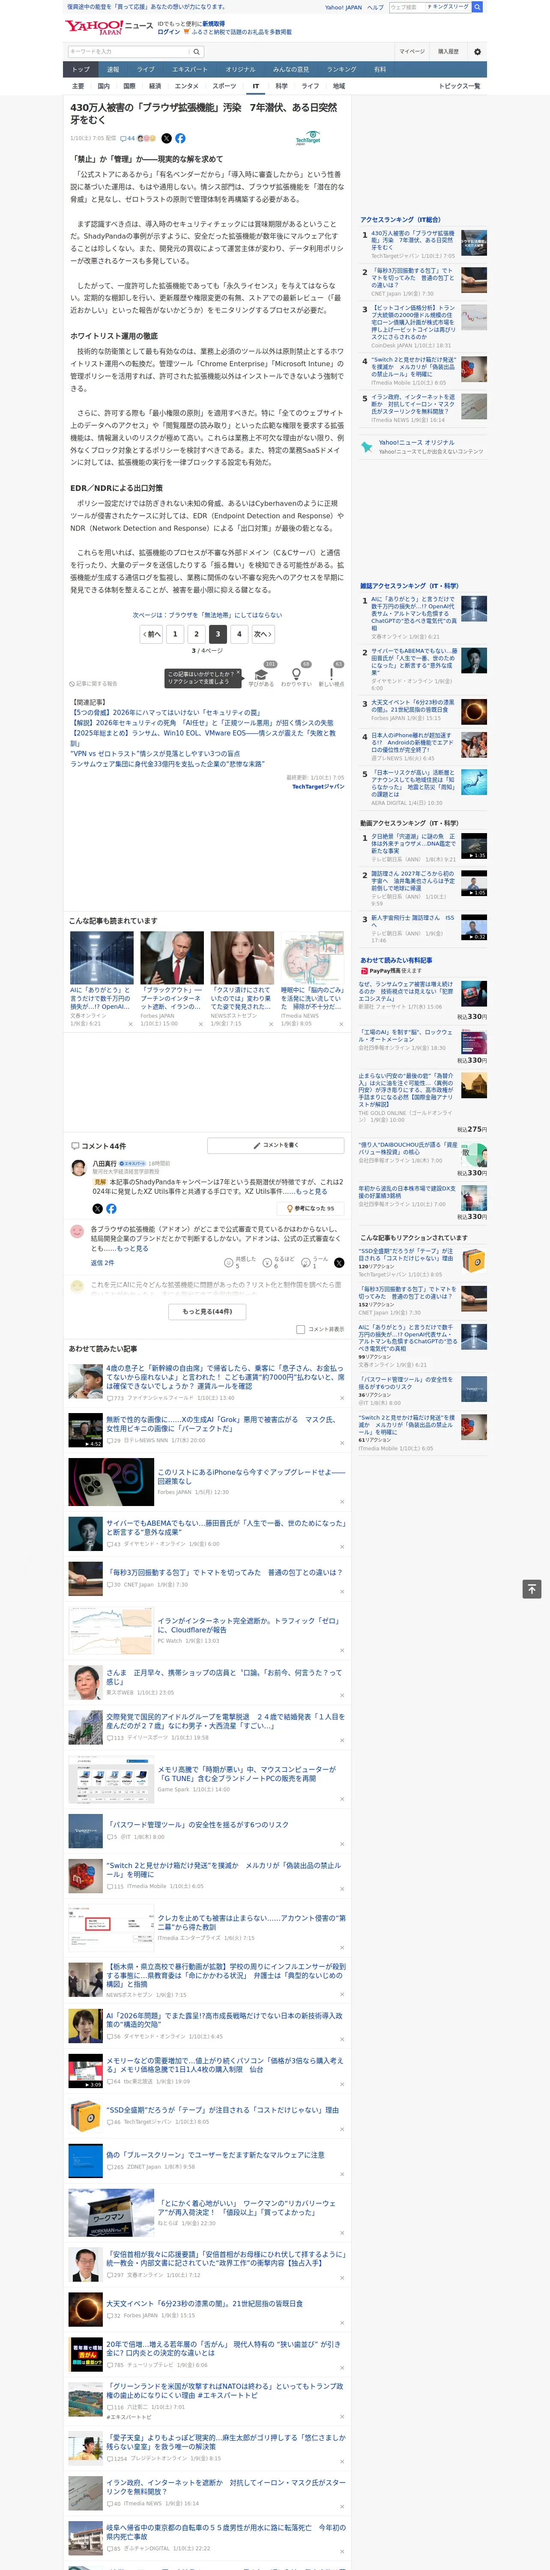Open the 速報 navigation tab
The width and height of the screenshot is (550, 2570).
tap(113, 70)
